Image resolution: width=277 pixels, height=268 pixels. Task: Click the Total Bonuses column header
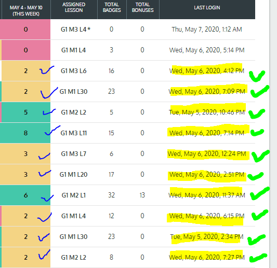pos(143,8)
